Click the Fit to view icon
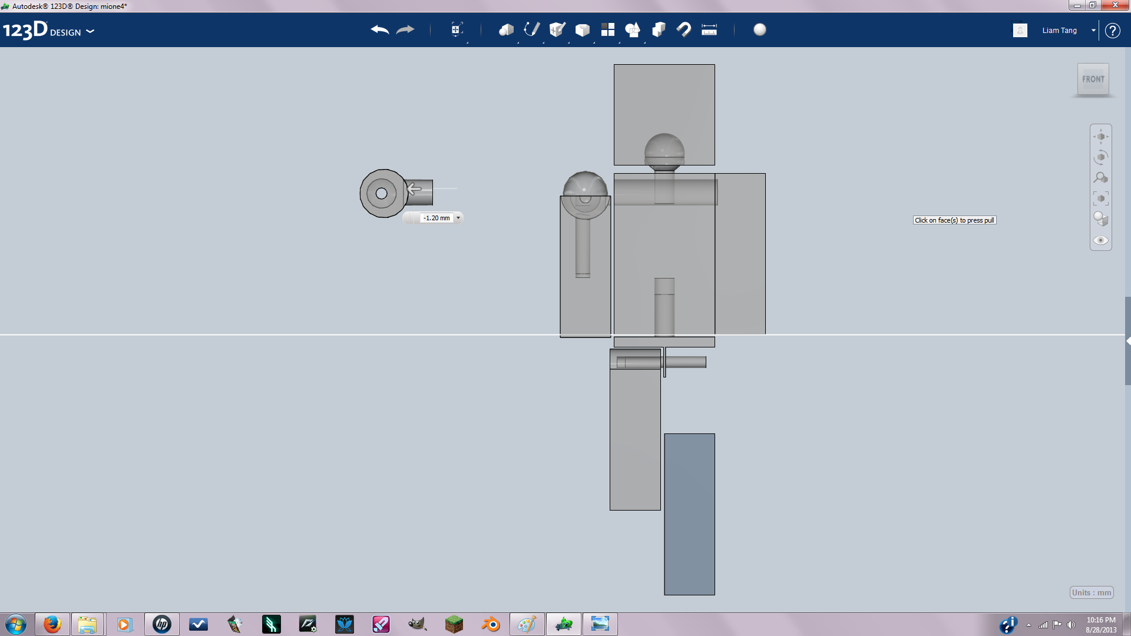This screenshot has height=636, width=1131. point(1100,198)
